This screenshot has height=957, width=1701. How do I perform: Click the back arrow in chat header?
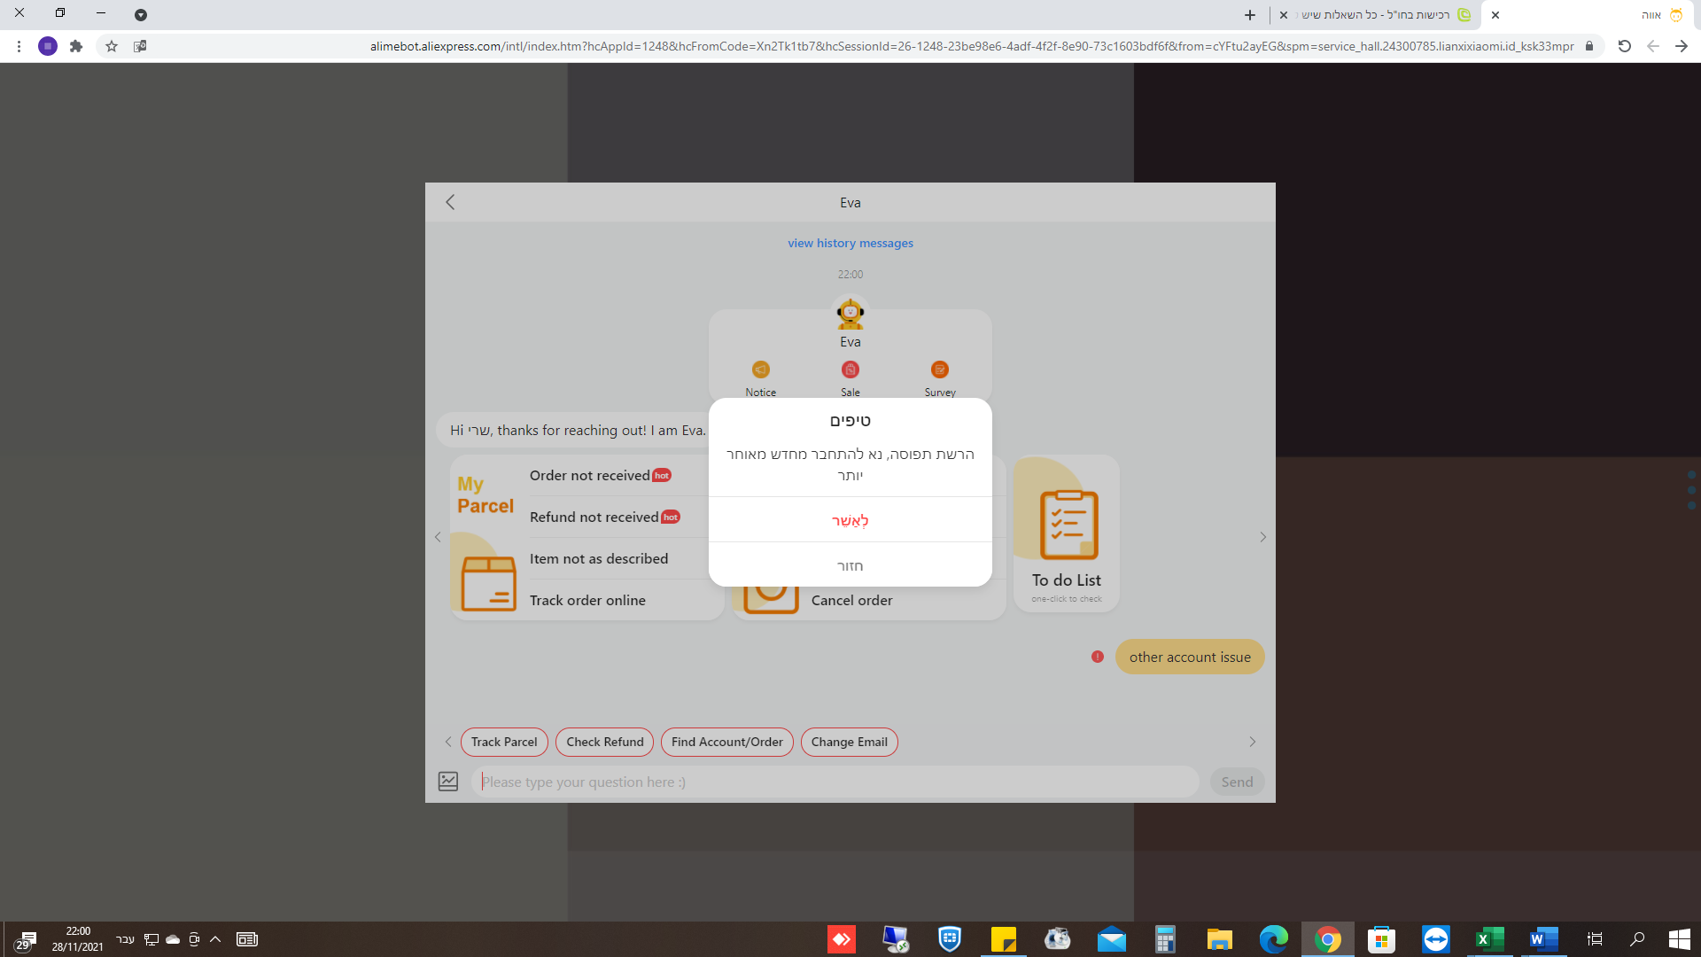click(450, 202)
